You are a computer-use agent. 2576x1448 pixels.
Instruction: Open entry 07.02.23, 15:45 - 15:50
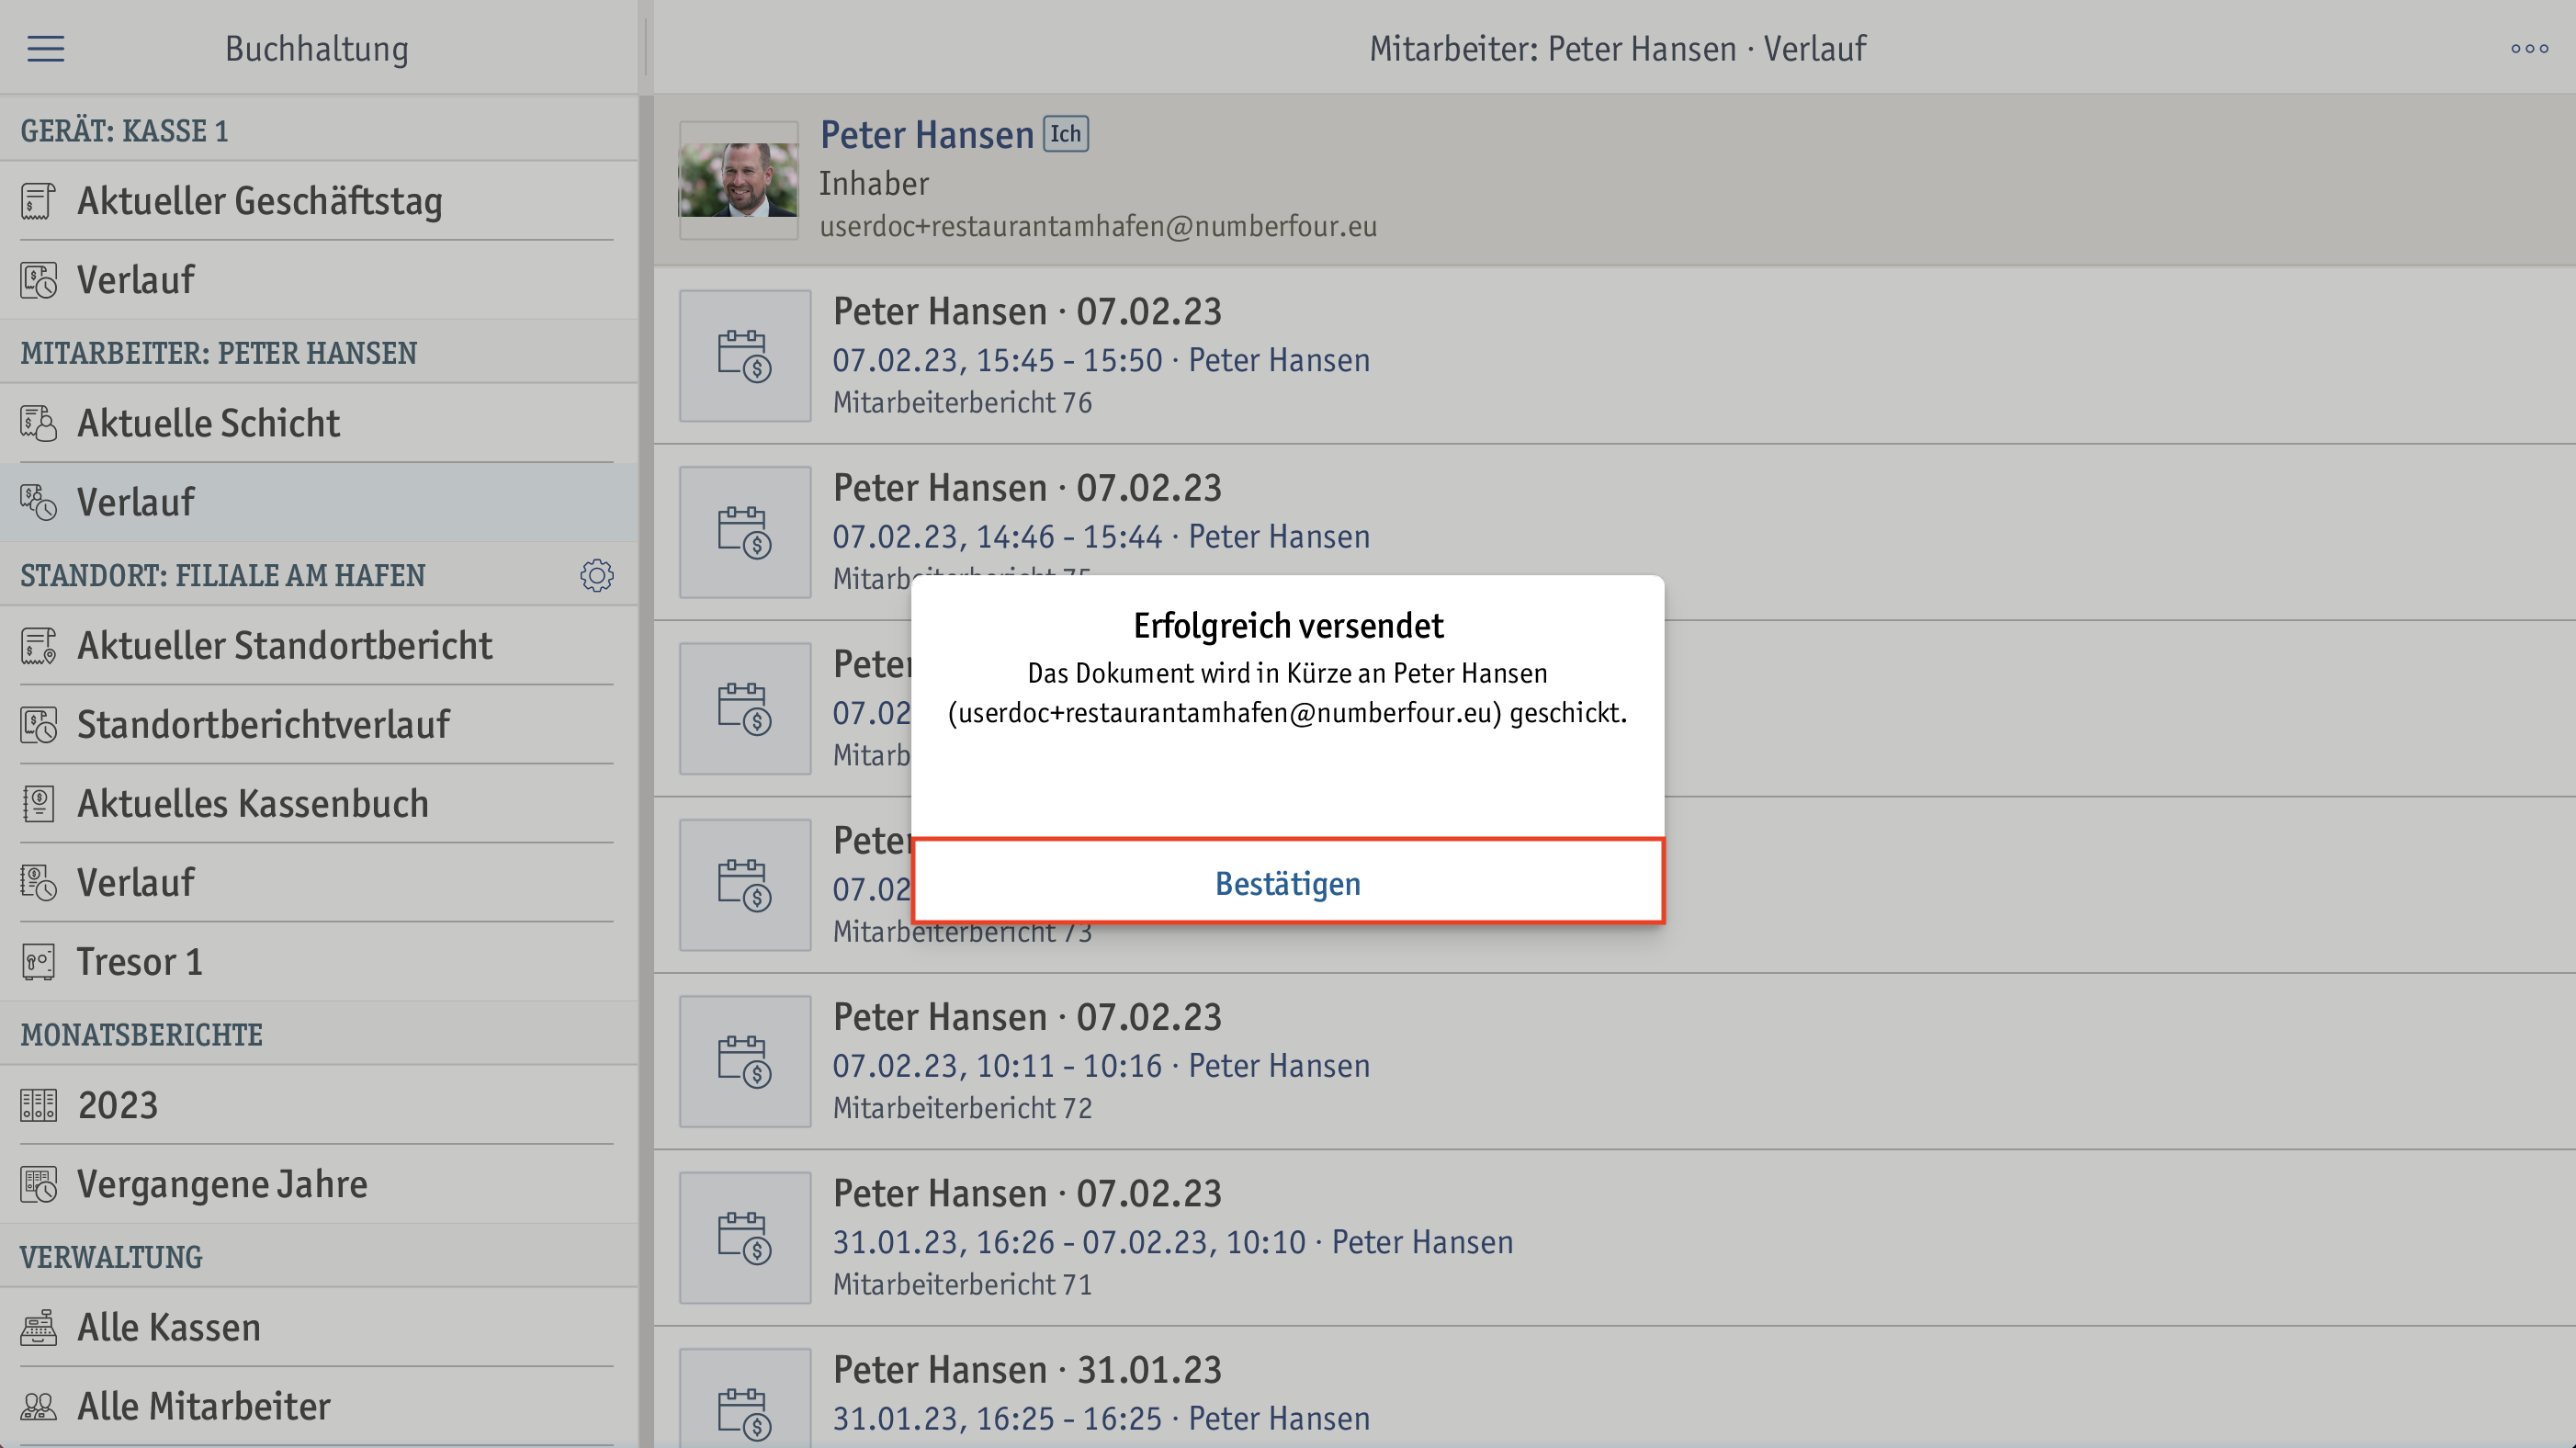(x=1614, y=356)
